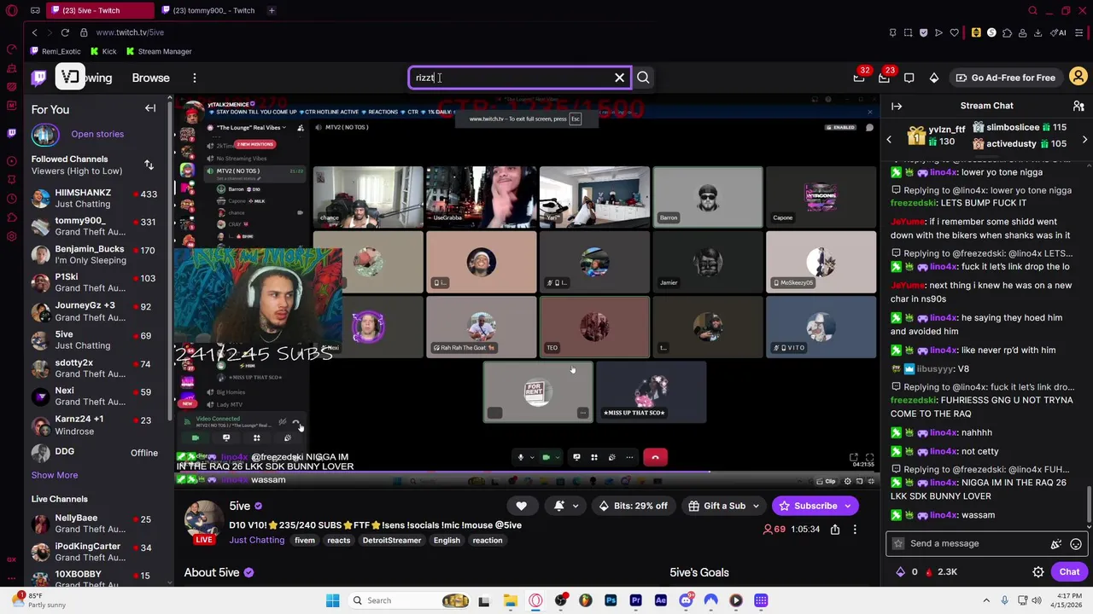Click Open stories link

tap(97, 134)
